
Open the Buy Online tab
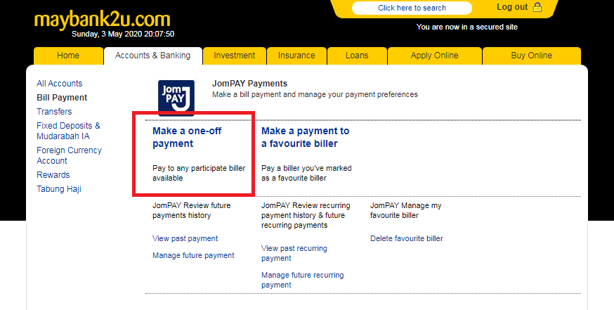pyautogui.click(x=531, y=56)
